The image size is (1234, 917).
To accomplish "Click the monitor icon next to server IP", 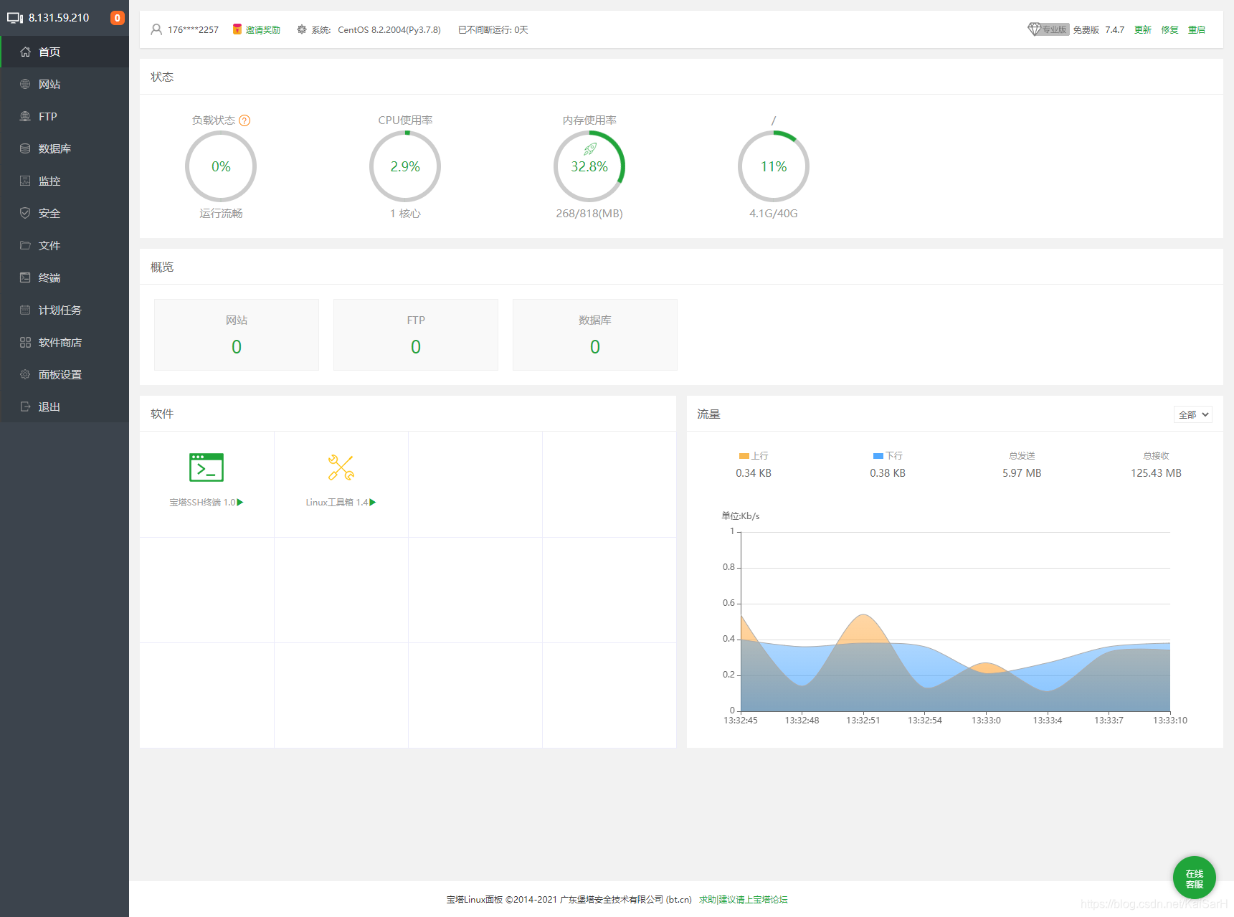I will (15, 18).
